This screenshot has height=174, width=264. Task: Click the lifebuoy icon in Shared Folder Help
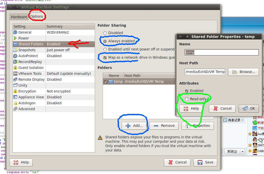pos(186,108)
